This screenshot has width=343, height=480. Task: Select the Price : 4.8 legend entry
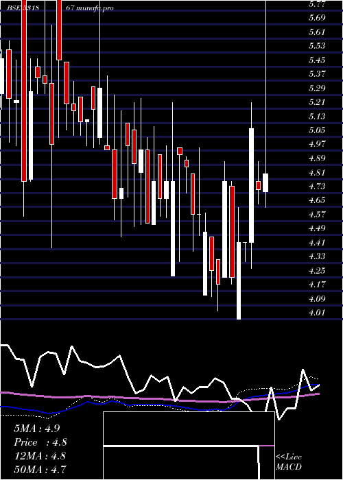40,442
